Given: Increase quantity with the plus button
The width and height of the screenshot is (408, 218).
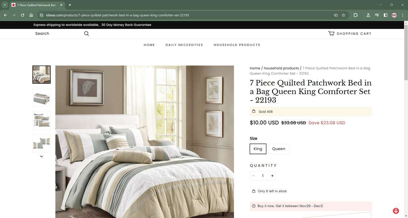Looking at the screenshot, I should [272, 176].
